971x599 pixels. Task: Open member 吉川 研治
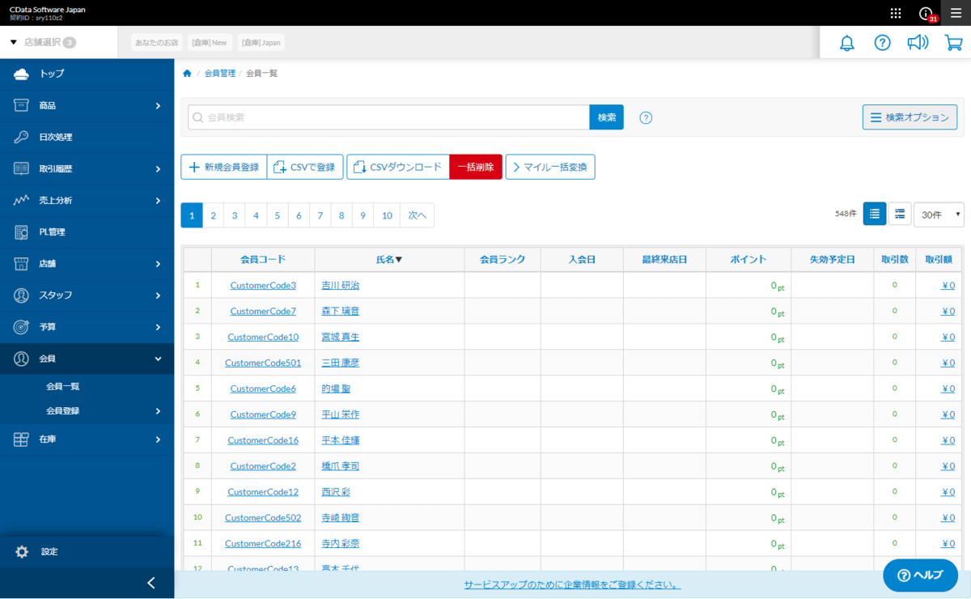click(x=341, y=285)
